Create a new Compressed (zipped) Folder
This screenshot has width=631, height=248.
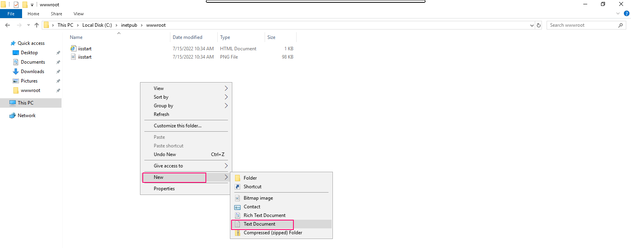(x=281, y=233)
